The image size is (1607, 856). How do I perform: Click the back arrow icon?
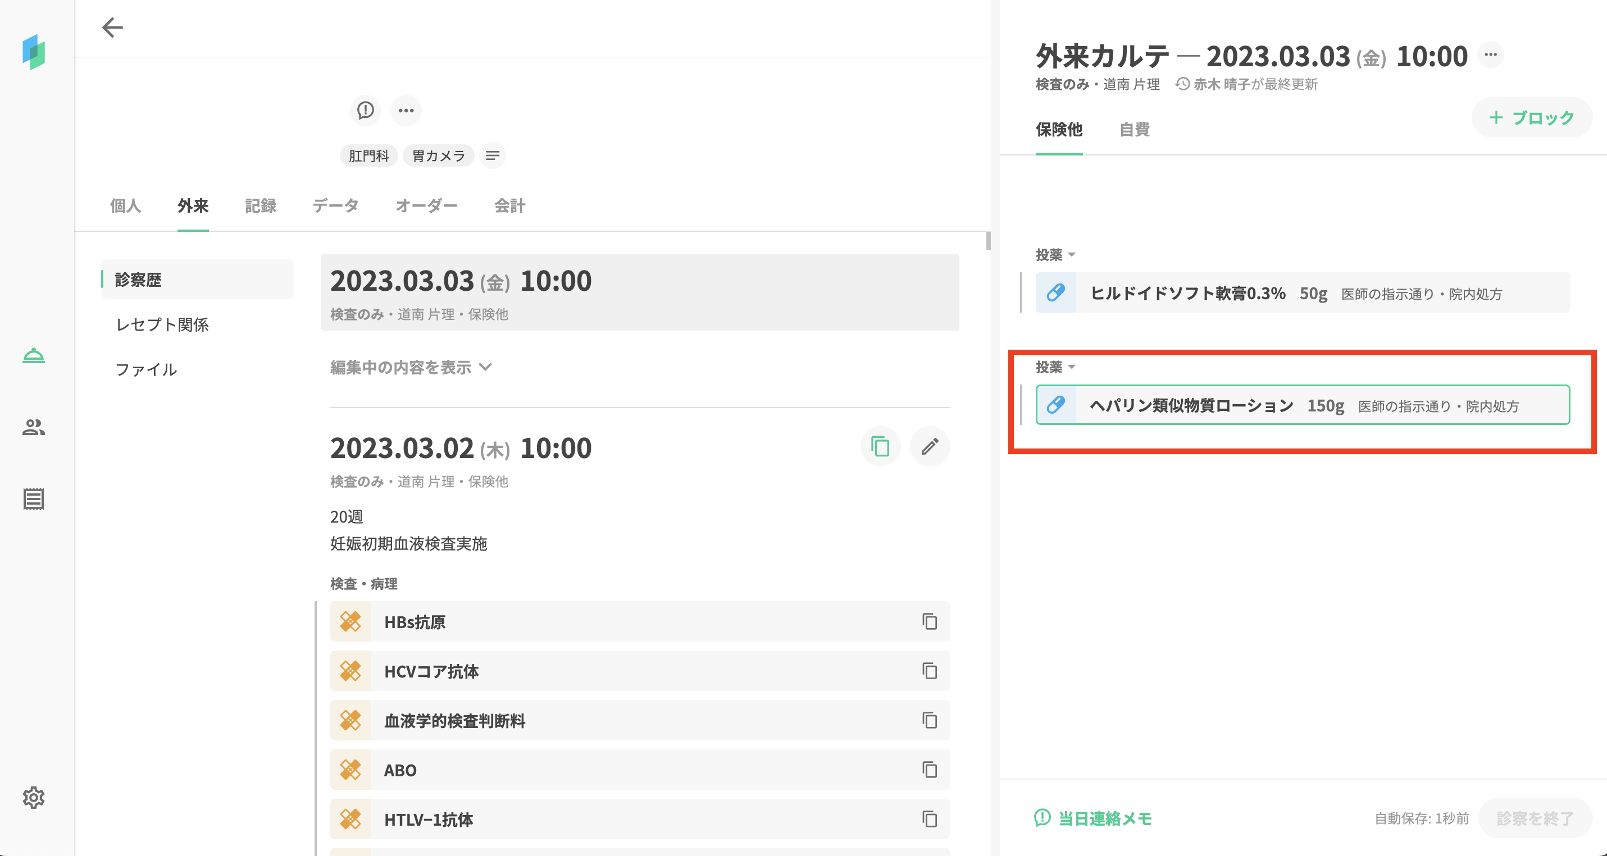[112, 28]
